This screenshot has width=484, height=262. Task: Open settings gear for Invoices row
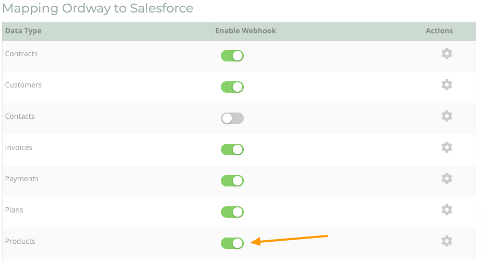click(446, 147)
